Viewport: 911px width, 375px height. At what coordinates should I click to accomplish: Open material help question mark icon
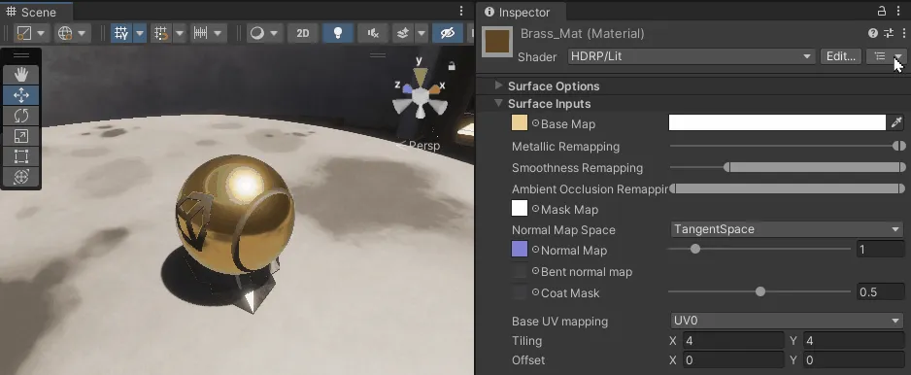873,33
